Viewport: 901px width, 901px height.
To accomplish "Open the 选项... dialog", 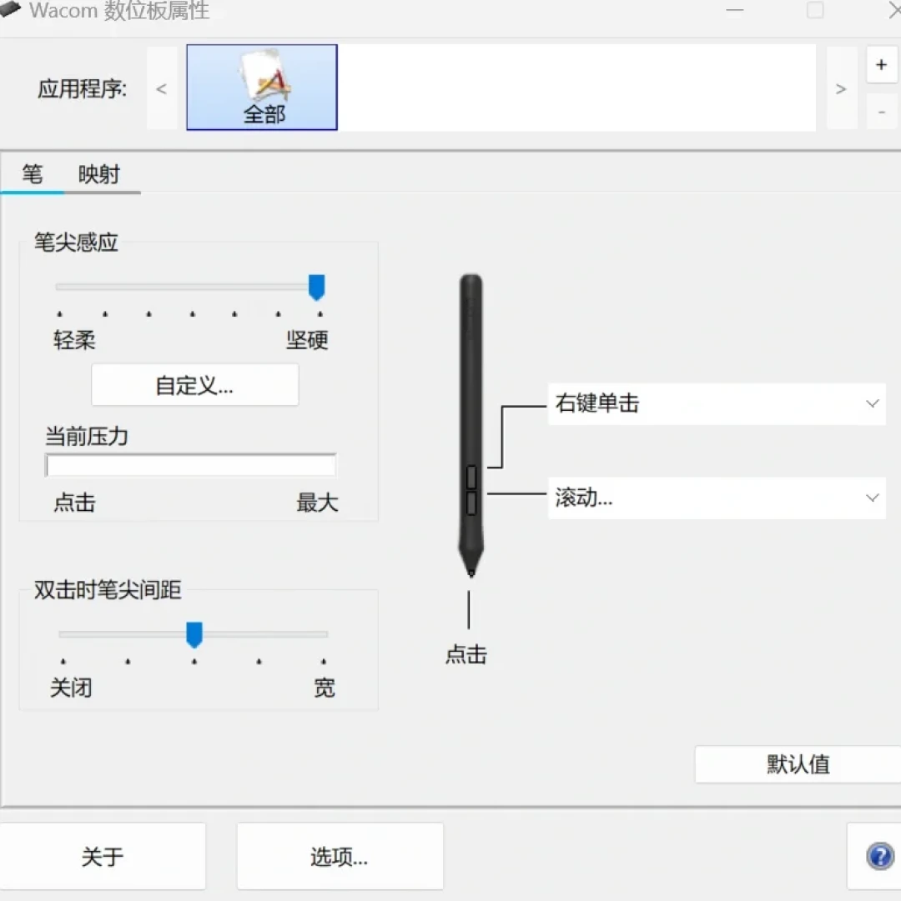I will 340,856.
